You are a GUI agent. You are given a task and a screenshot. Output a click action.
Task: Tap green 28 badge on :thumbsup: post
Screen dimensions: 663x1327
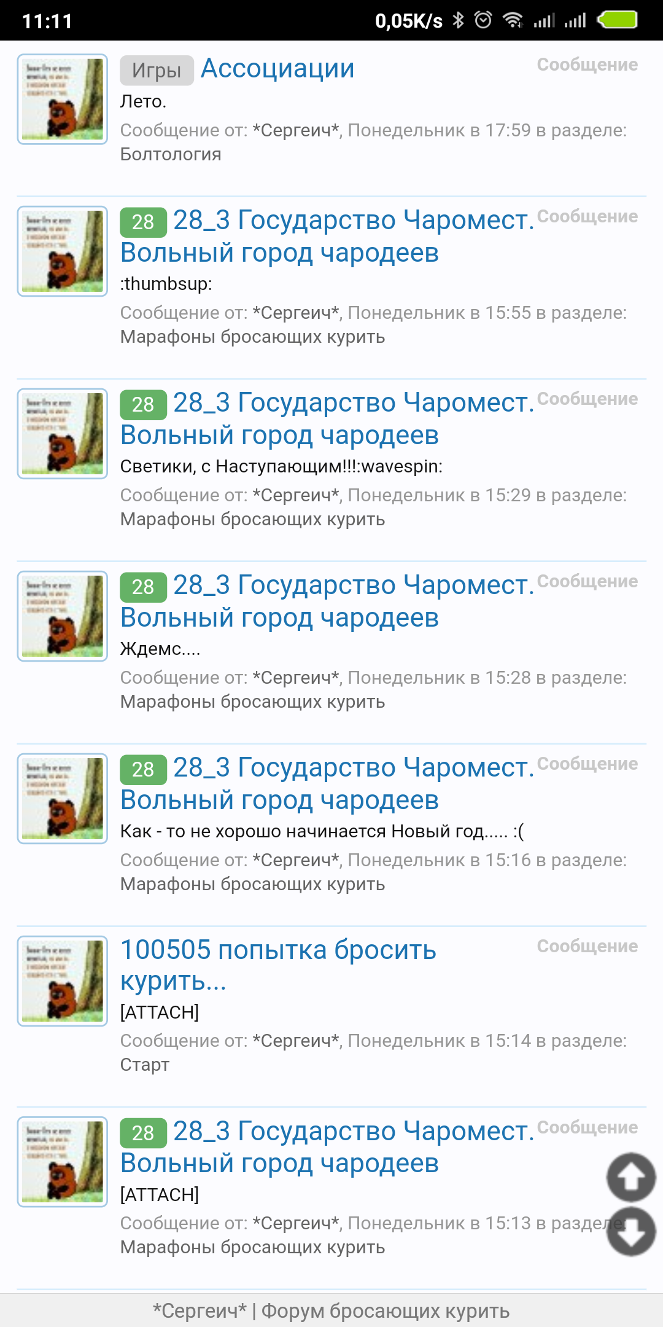[x=143, y=222]
